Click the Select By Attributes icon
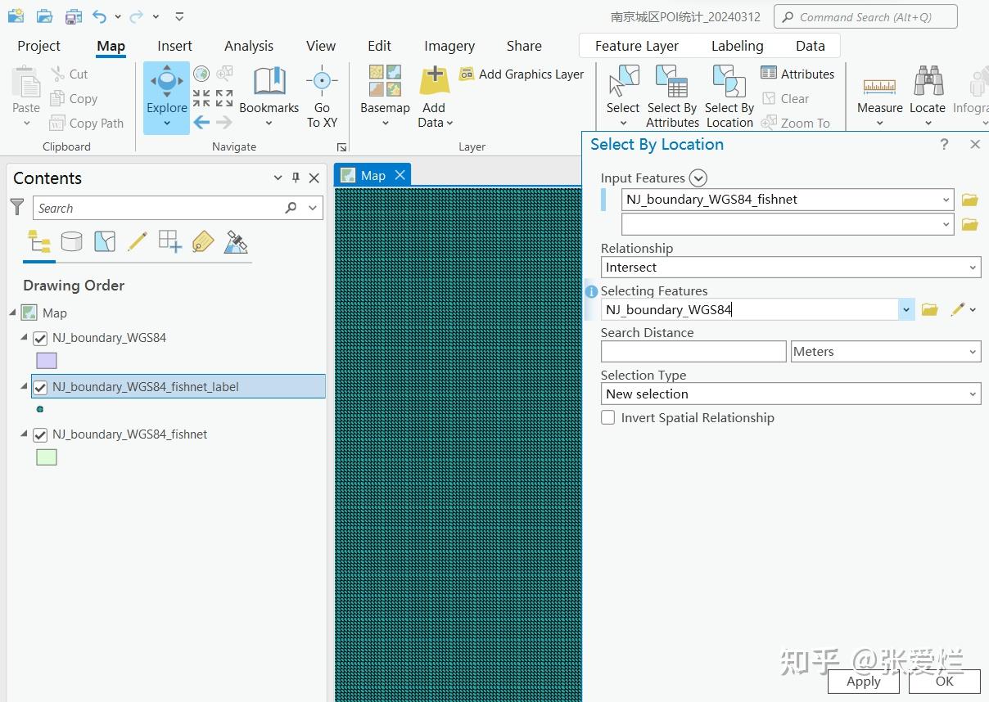Viewport: 989px width, 702px height. 671,86
